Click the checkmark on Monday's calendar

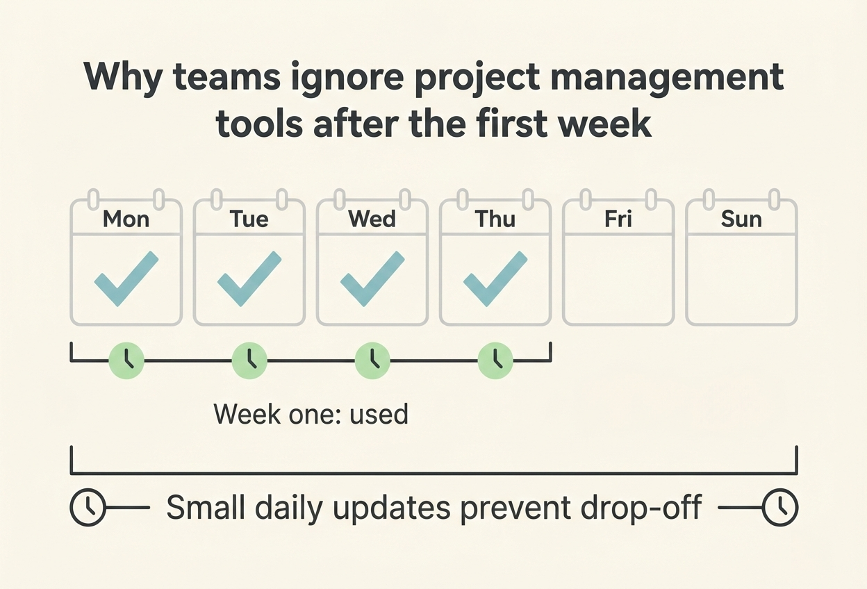(126, 279)
